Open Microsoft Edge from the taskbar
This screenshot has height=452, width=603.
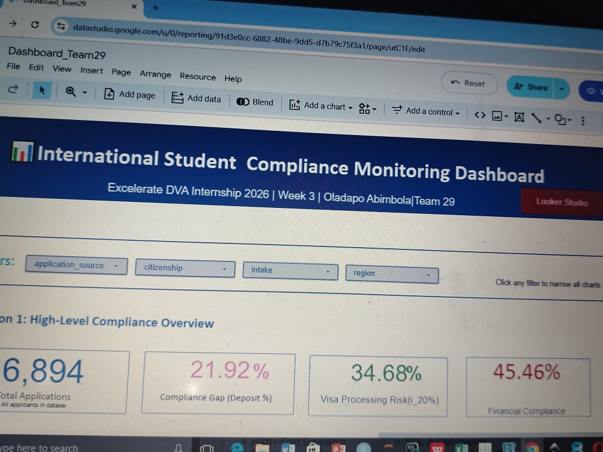[x=237, y=447]
